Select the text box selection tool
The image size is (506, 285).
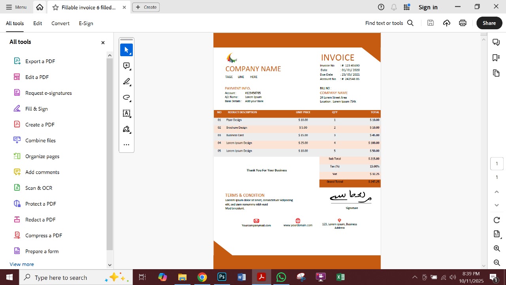[x=126, y=114]
